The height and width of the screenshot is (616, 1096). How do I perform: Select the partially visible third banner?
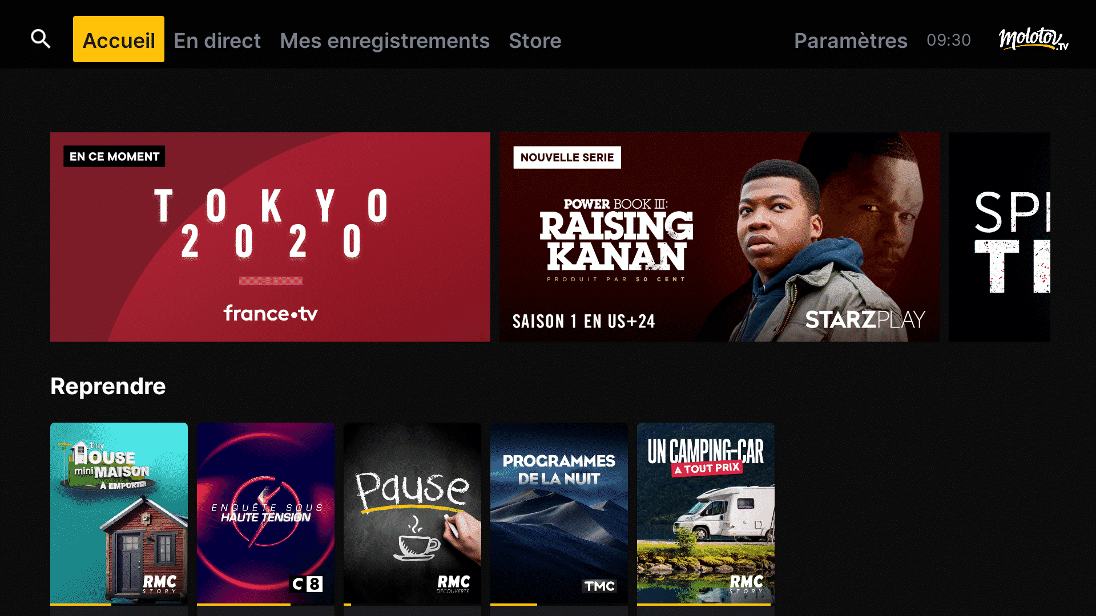(x=1000, y=237)
